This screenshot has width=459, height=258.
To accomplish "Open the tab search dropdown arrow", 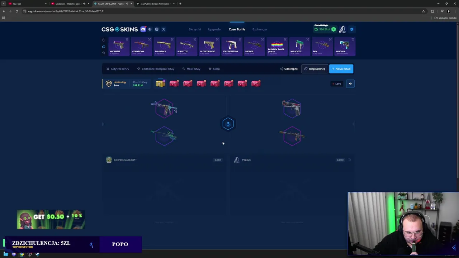I will (4, 4).
